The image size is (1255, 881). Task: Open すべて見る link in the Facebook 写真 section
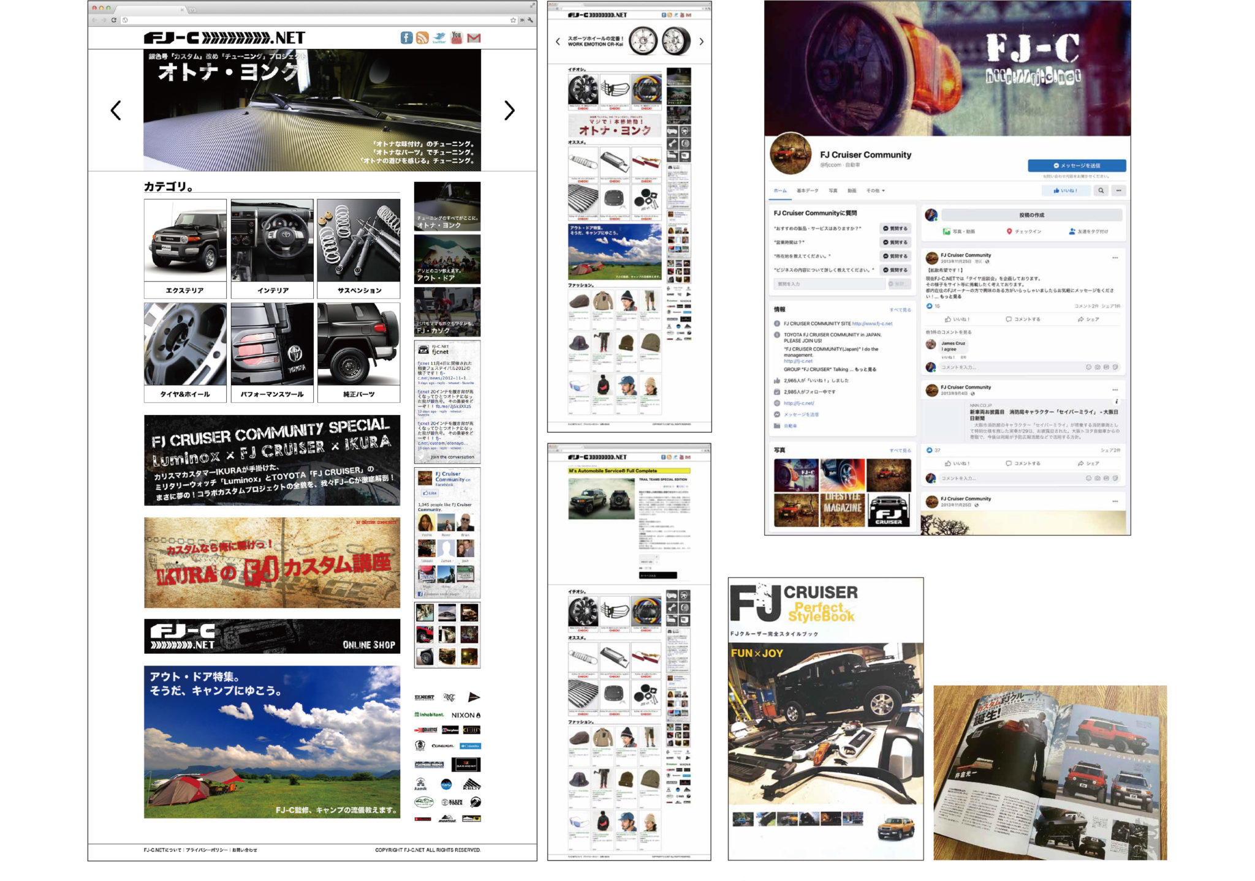point(900,451)
